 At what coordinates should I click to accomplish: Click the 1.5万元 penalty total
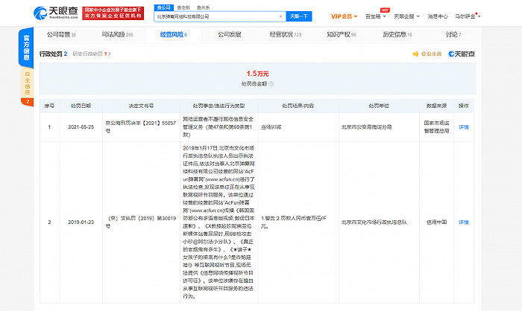(x=257, y=74)
